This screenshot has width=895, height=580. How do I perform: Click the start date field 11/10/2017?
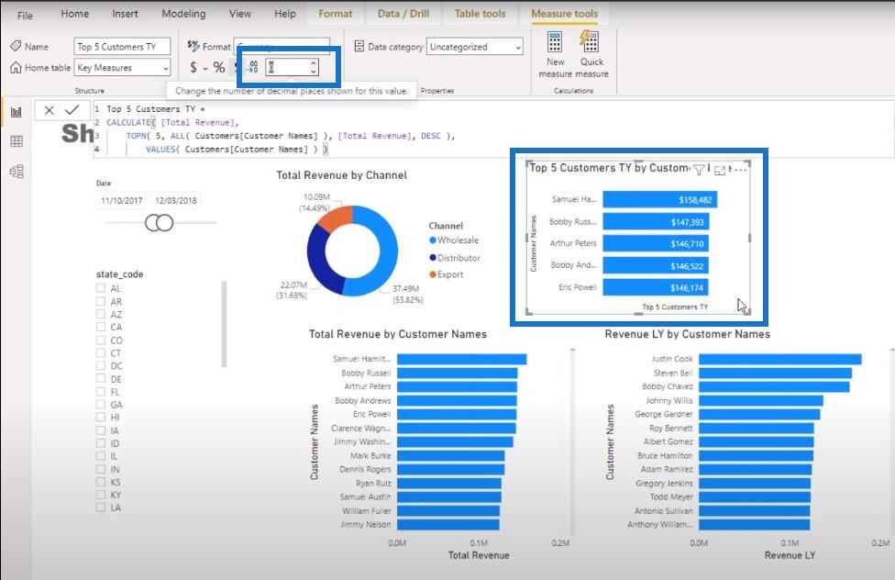tap(122, 201)
